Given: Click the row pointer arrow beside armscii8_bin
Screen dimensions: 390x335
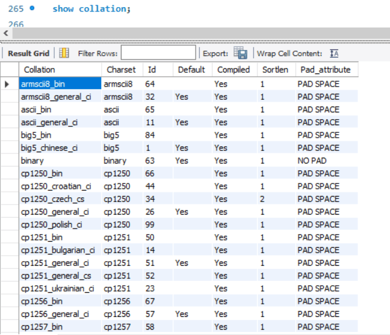Looking at the screenshot, I should [x=7, y=84].
